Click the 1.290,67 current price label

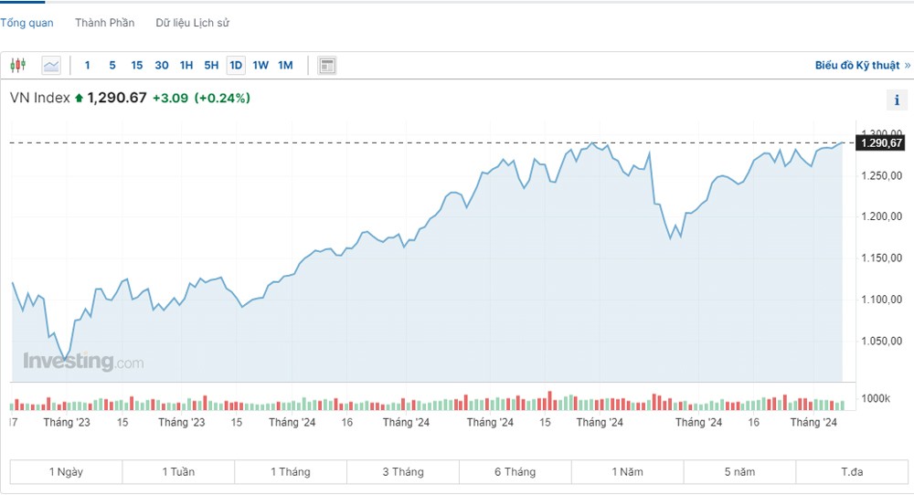882,142
